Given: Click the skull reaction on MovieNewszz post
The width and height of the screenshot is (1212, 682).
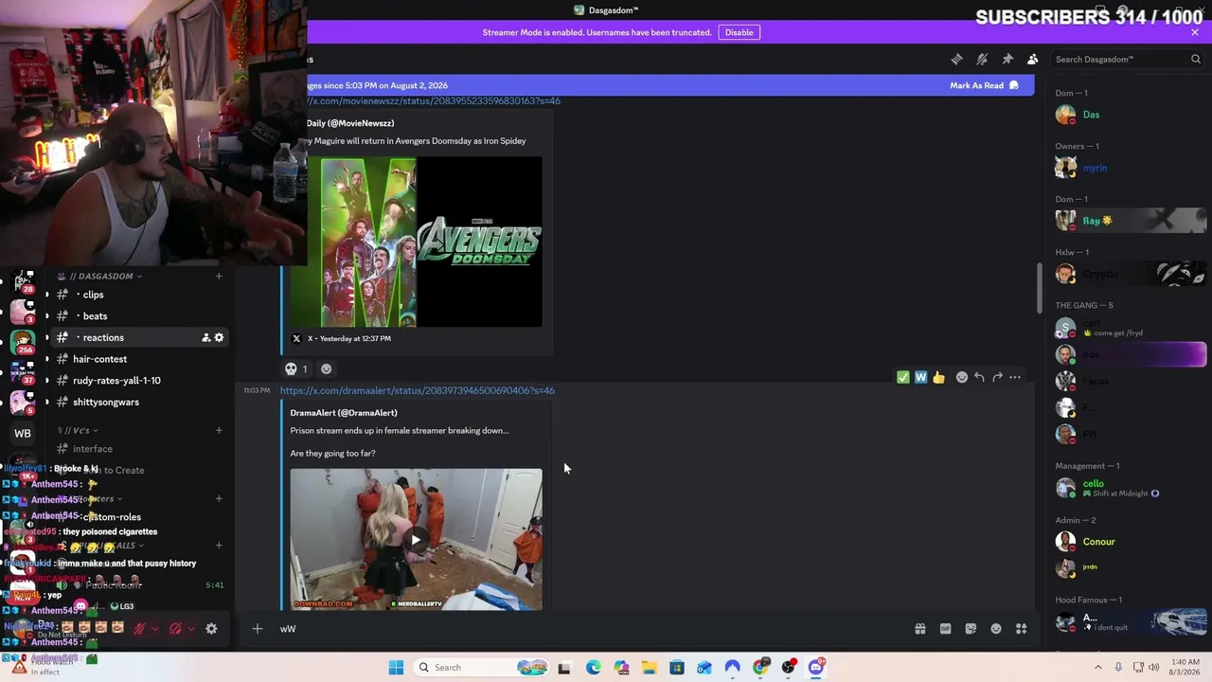Looking at the screenshot, I should (296, 368).
